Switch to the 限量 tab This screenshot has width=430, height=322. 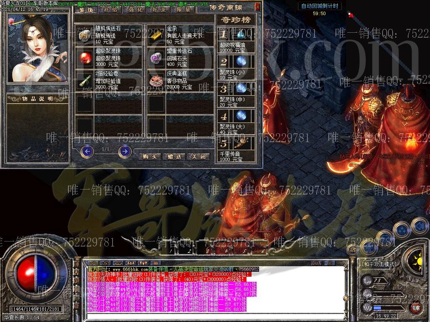coord(184,9)
